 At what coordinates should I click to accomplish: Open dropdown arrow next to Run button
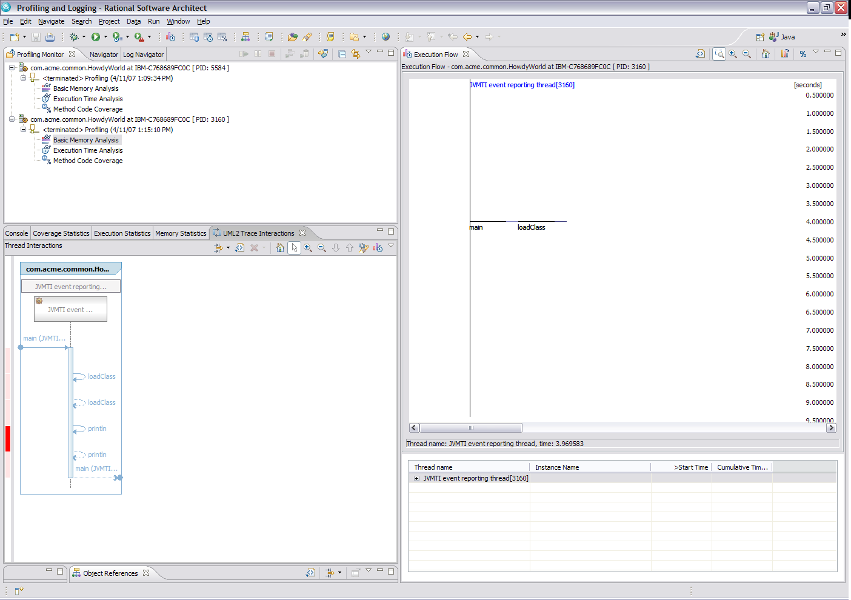[105, 37]
